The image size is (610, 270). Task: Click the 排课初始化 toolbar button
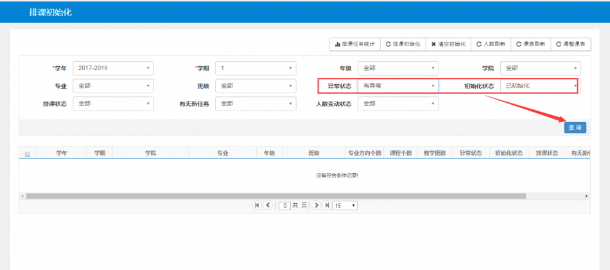[x=403, y=44]
